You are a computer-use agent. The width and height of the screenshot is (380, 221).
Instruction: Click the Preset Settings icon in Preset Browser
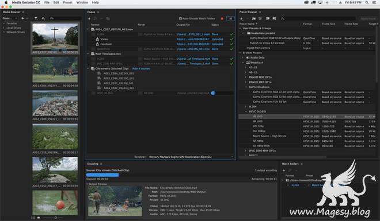[x=260, y=18]
